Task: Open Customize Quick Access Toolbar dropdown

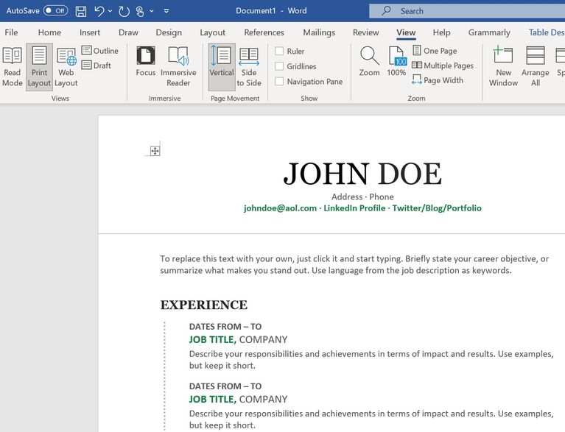Action: pos(166,11)
